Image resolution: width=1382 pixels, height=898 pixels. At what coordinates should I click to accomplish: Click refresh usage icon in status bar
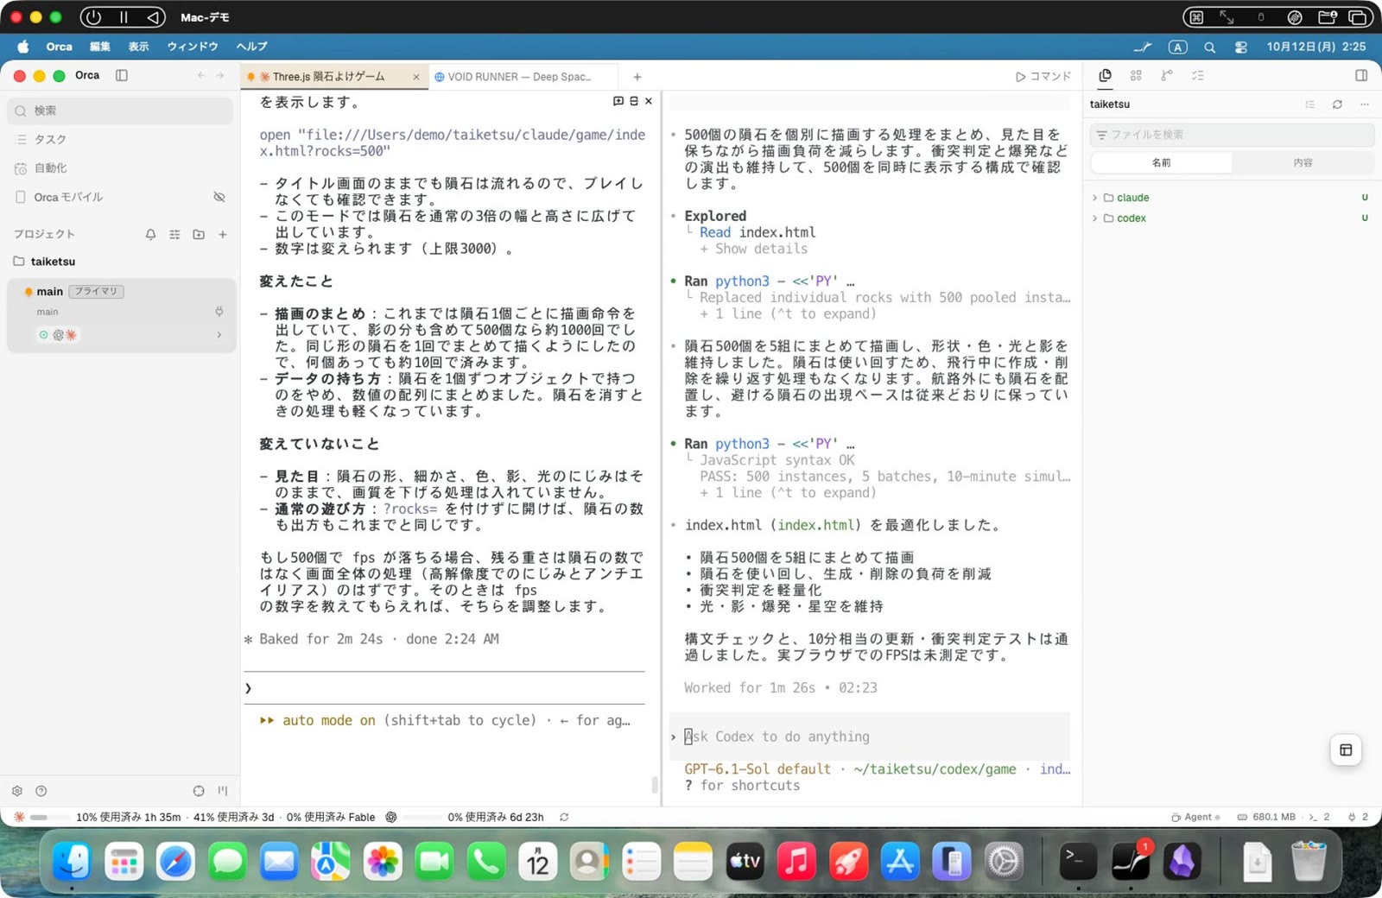click(564, 817)
